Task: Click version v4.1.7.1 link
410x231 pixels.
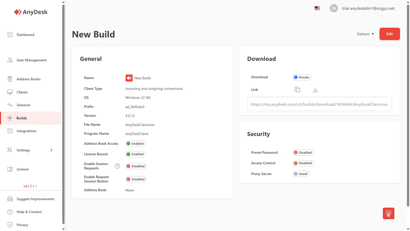Action: coord(30,186)
